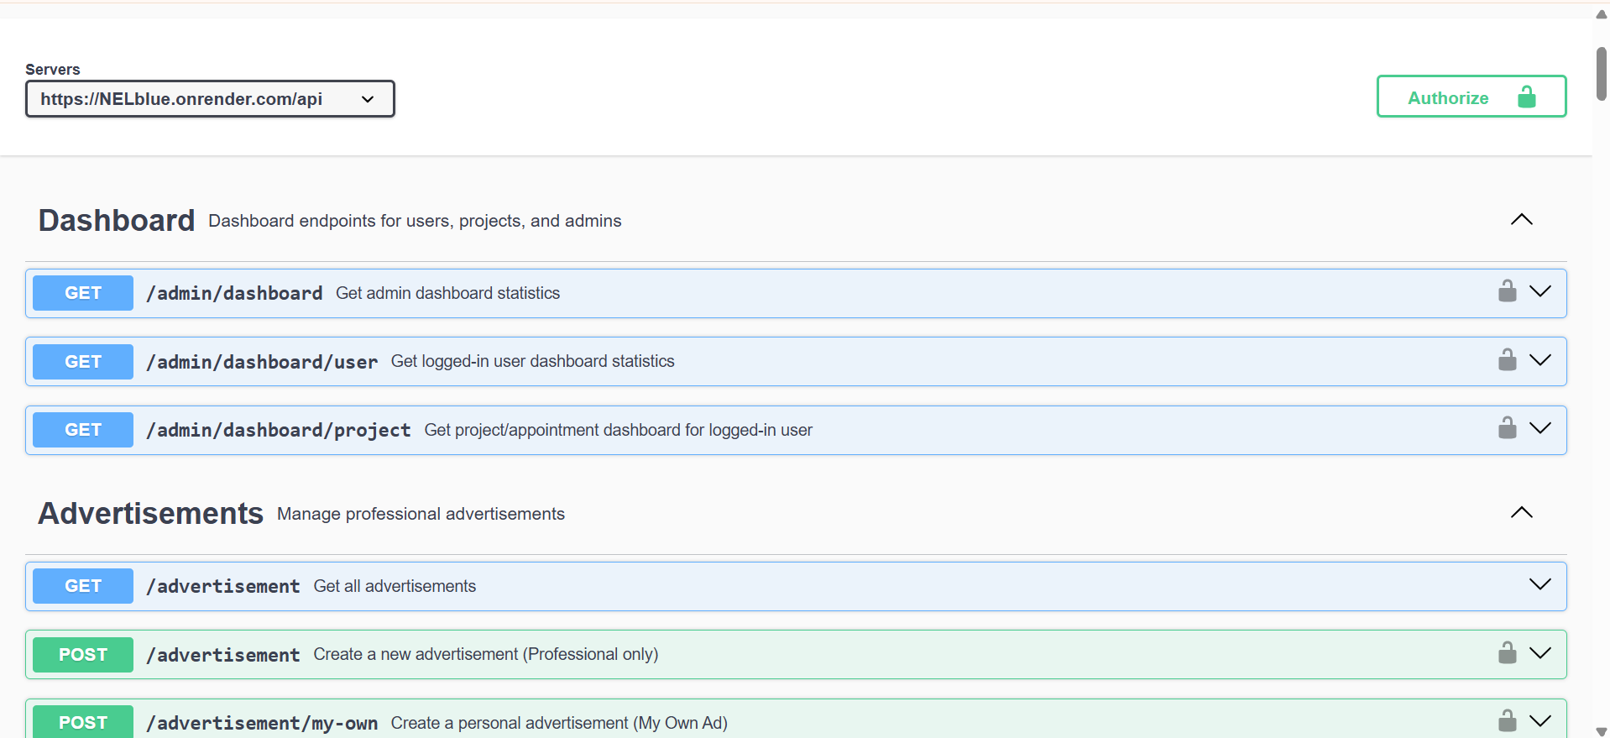Image resolution: width=1610 pixels, height=738 pixels.
Task: Click the POST badge for /advertisement/my-own
Action: tap(83, 722)
